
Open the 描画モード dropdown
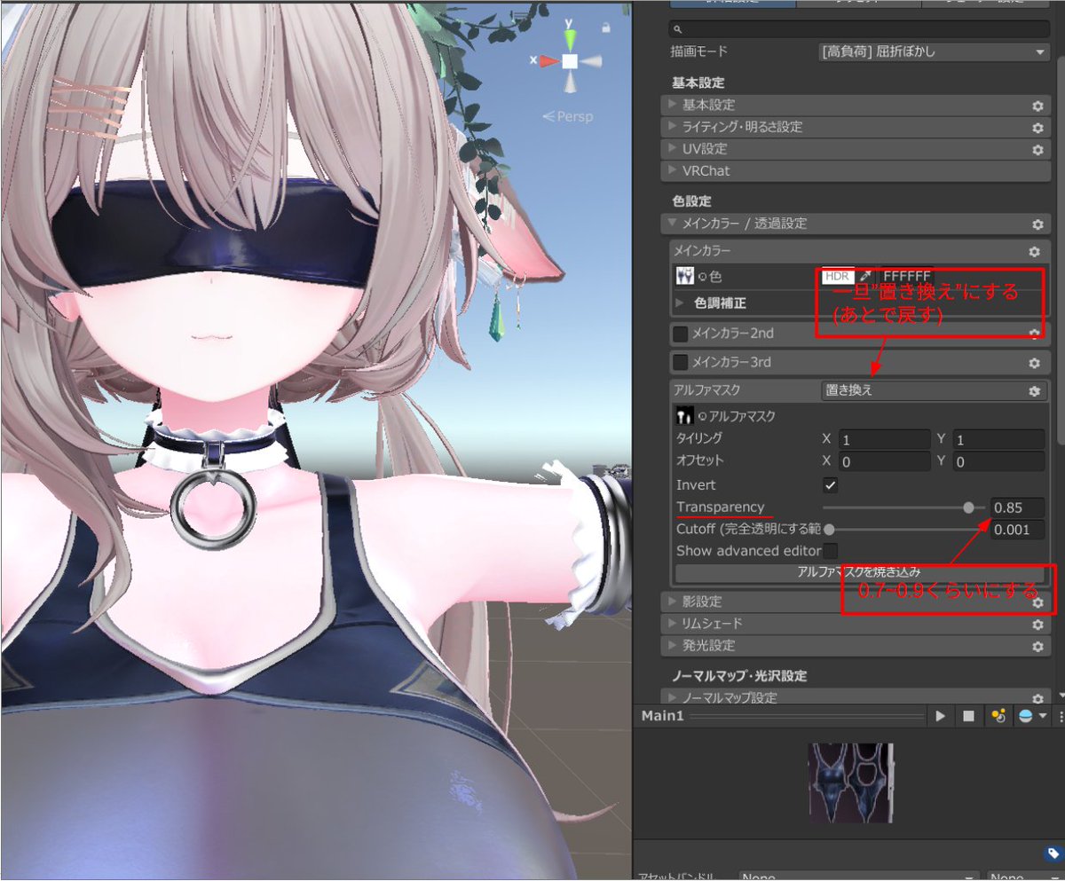click(934, 52)
